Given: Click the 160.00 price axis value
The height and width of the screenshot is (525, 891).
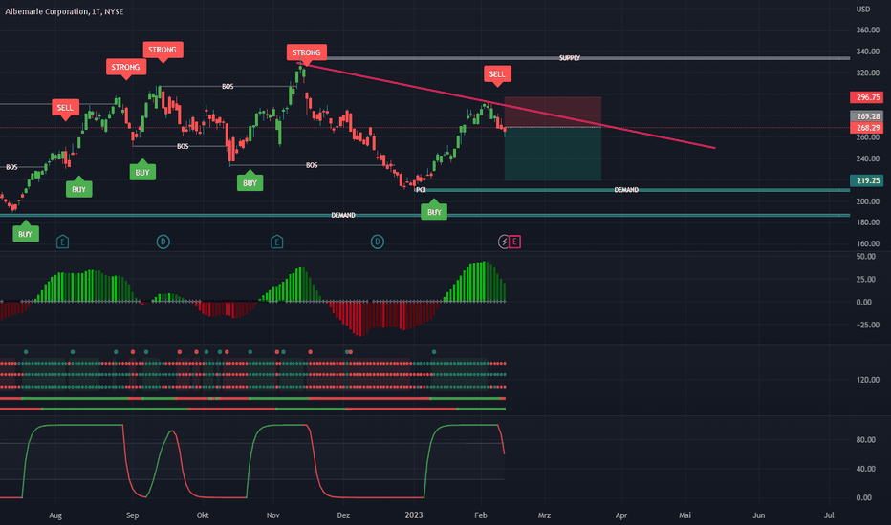Looking at the screenshot, I should point(868,244).
